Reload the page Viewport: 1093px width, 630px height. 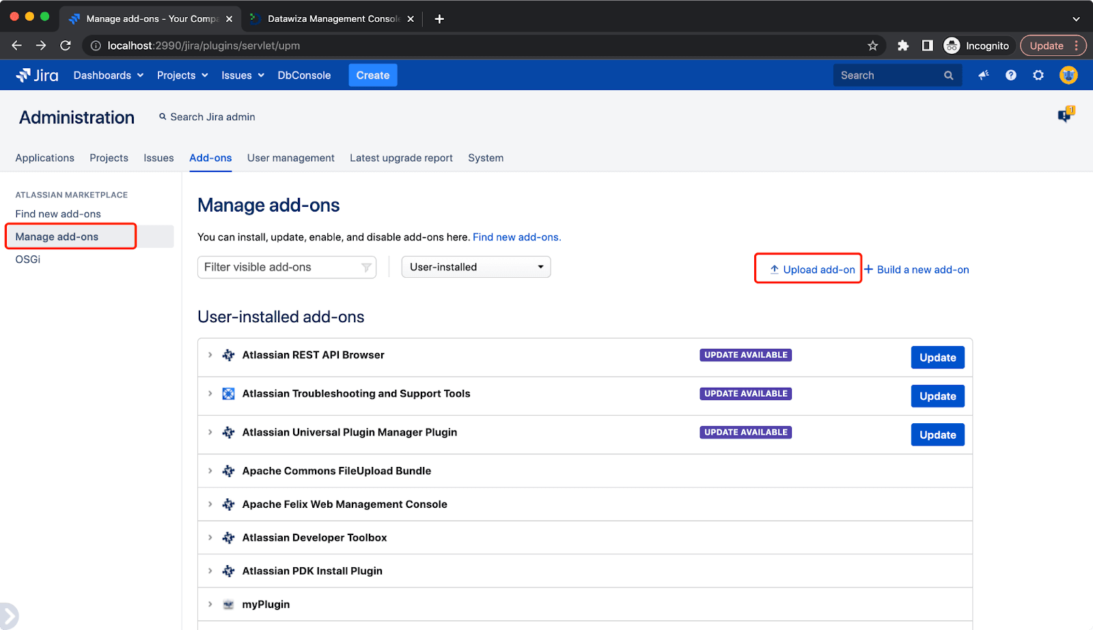click(66, 46)
